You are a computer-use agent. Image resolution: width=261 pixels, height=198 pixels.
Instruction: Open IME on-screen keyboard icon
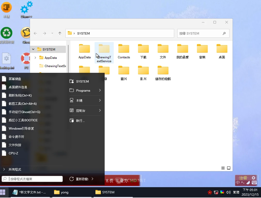pyautogui.click(x=254, y=183)
